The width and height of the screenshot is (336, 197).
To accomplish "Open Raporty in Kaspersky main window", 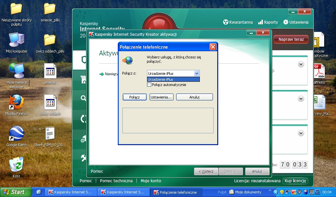I will [x=268, y=22].
